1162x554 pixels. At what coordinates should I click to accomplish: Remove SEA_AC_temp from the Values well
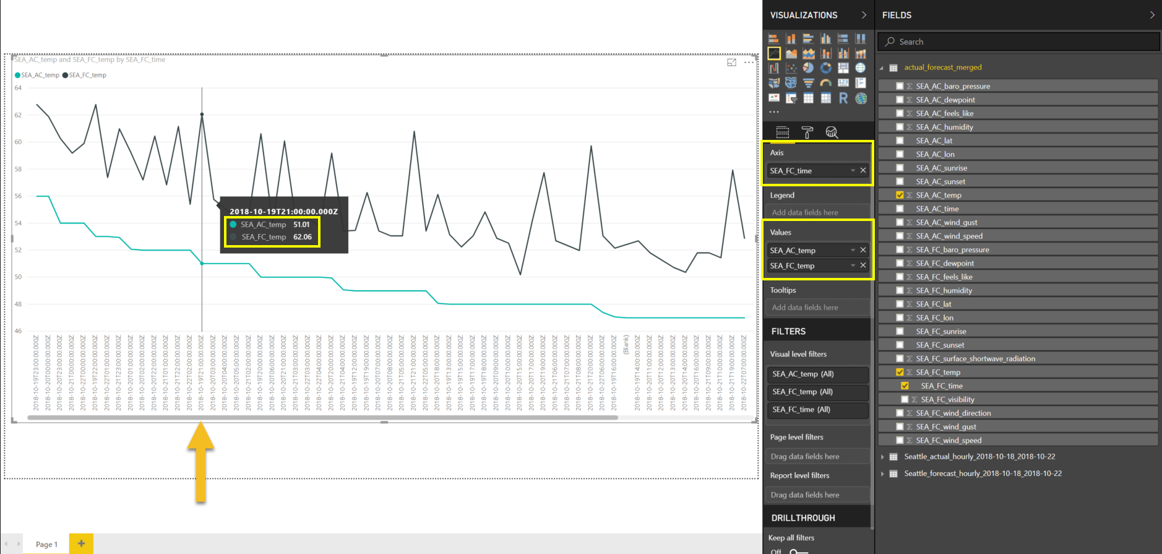863,249
